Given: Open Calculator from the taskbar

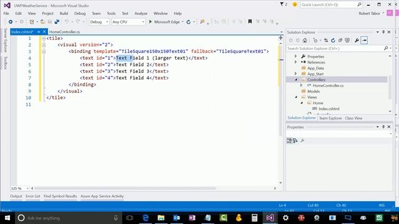Looking at the screenshot, I should [254, 218].
